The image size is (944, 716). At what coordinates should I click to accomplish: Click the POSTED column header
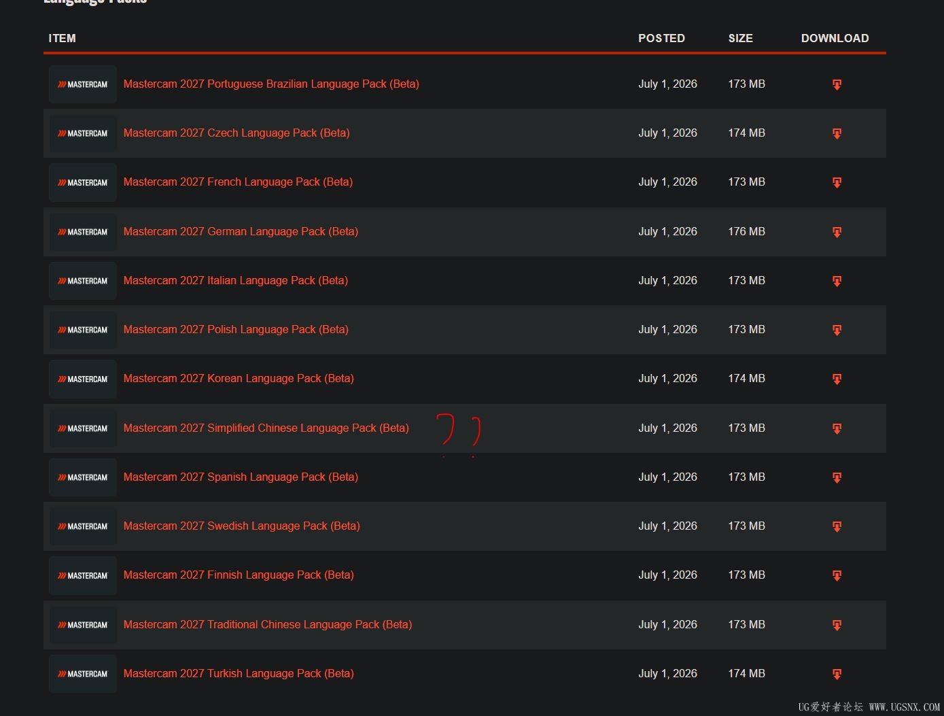[x=661, y=38]
